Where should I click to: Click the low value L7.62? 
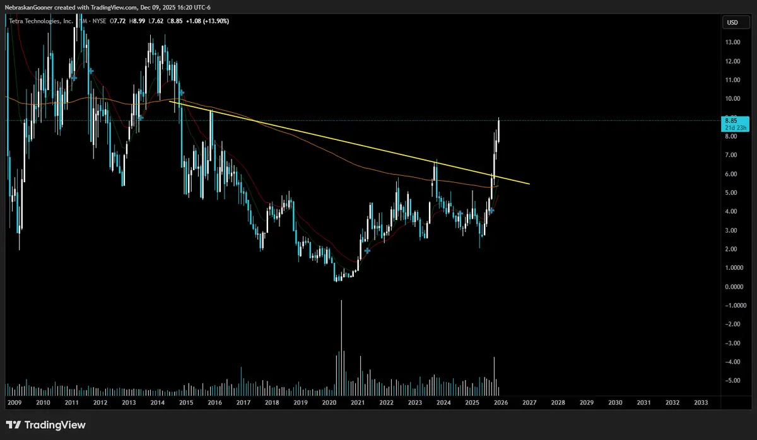pos(156,21)
